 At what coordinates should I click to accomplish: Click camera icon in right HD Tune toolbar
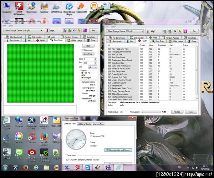pyautogui.click(x=175, y=31)
